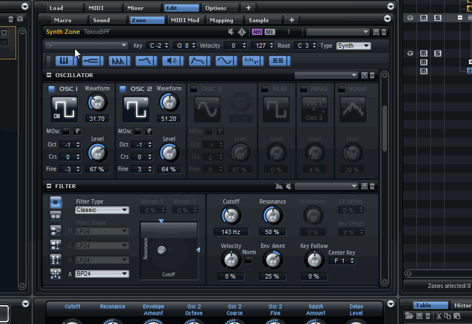Click the crossed-out envelope icon in the Filter header
The image size is (472, 324).
click(279, 186)
